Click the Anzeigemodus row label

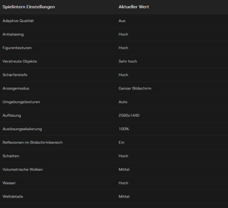16,88
